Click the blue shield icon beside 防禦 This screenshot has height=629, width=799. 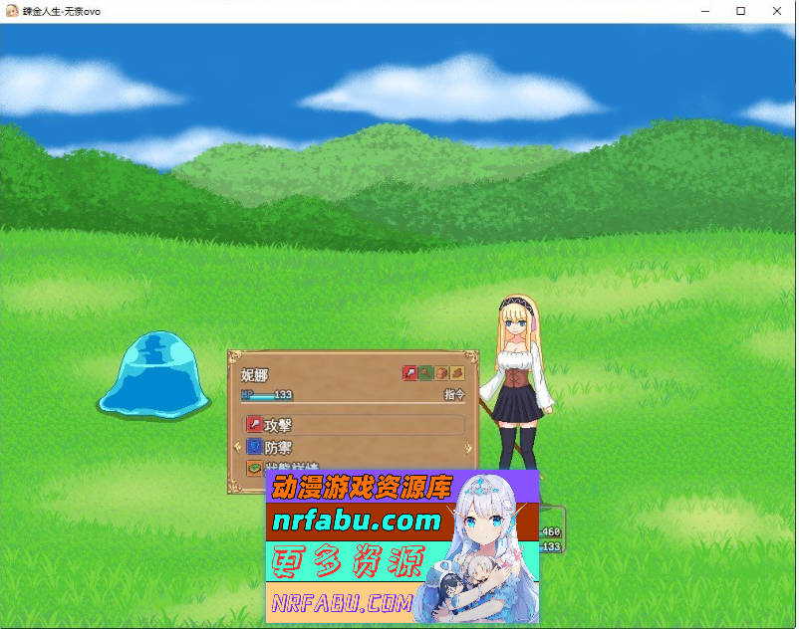click(x=253, y=447)
